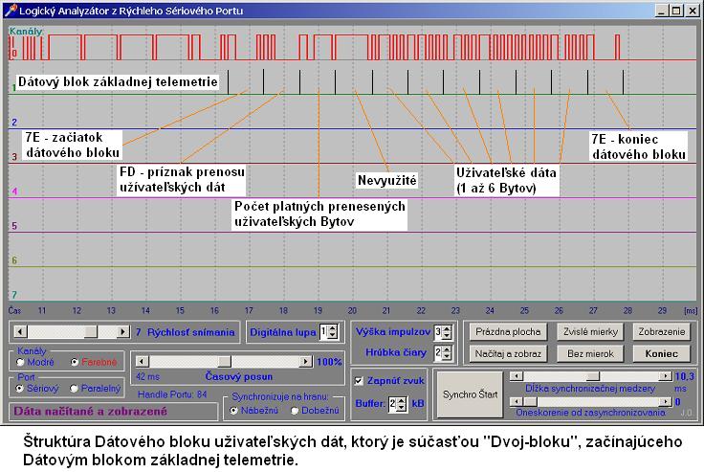
Task: Decrease Buffer size spinner value
Action: click(402, 407)
